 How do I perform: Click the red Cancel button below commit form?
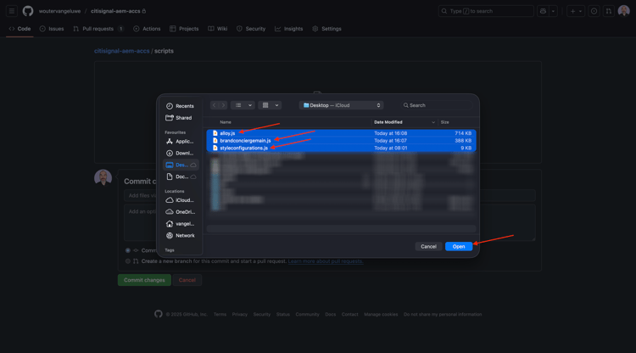187,280
